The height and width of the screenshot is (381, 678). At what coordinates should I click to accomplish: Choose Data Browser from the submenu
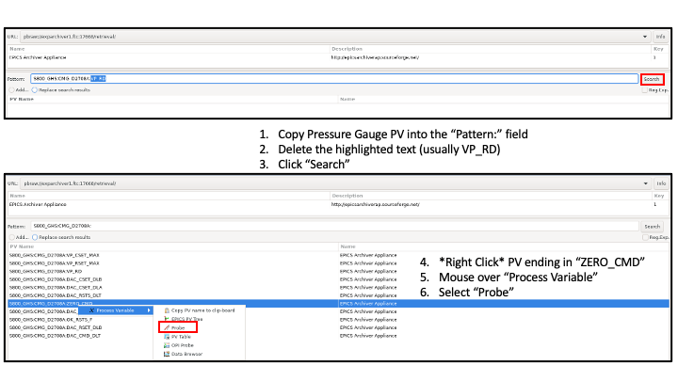tap(186, 354)
